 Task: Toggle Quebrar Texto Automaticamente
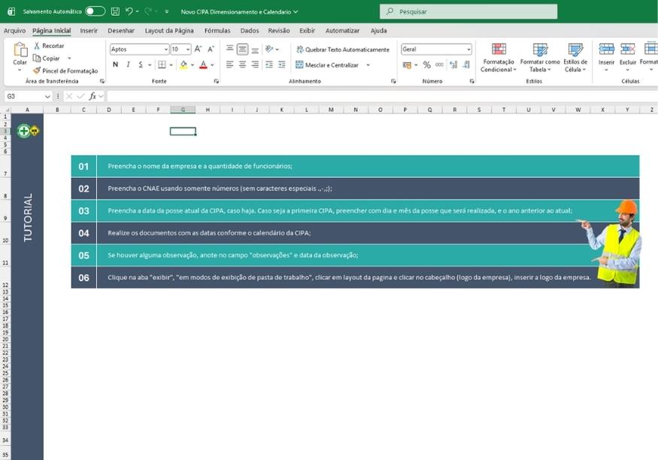coord(343,50)
